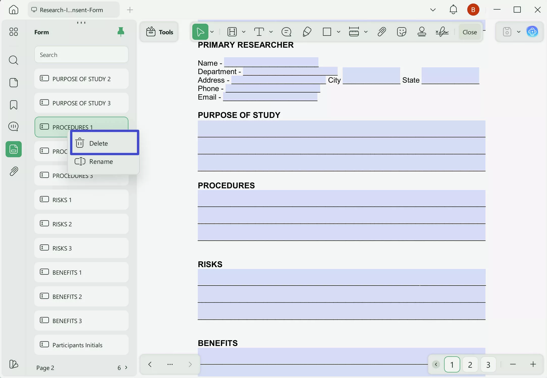Open the search panel in the left sidebar
547x378 pixels.
13,60
